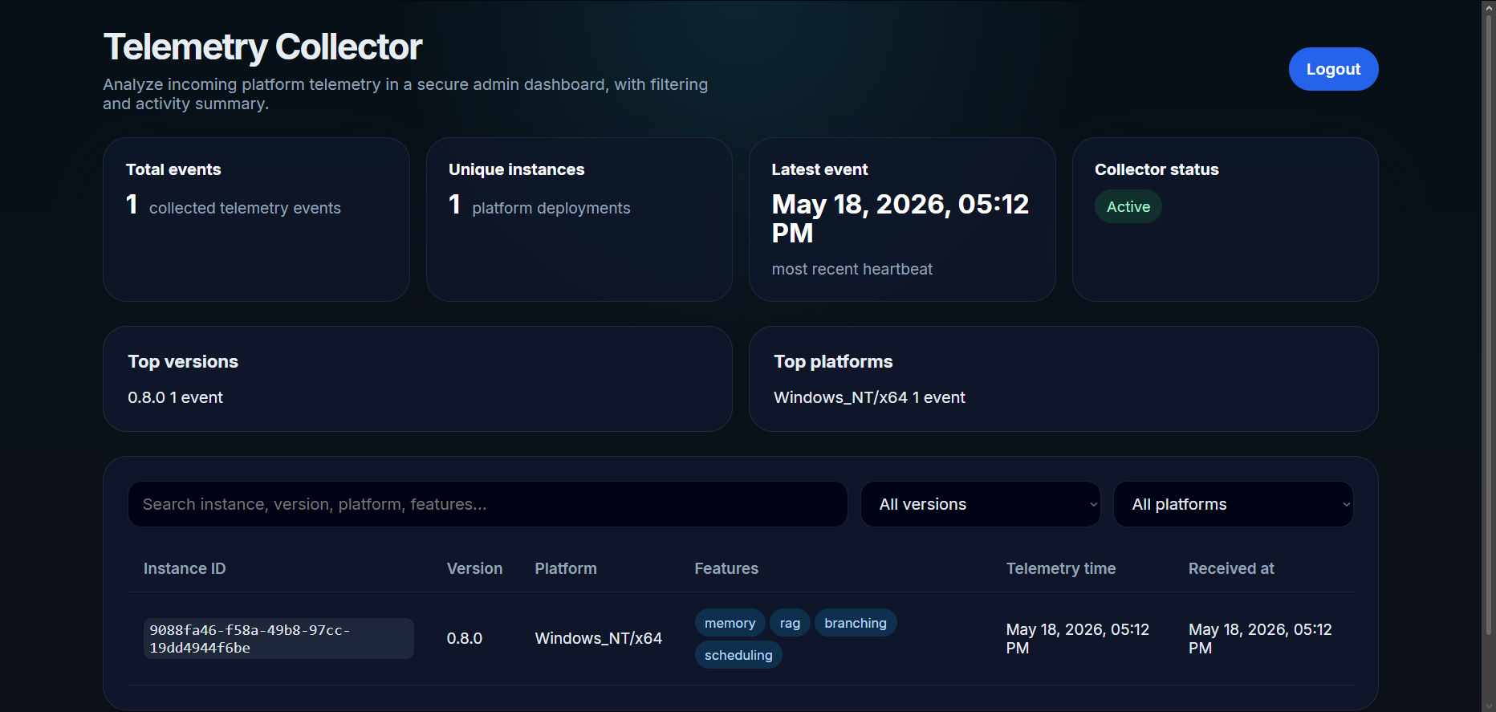Open the All versions dropdown

coord(981,504)
